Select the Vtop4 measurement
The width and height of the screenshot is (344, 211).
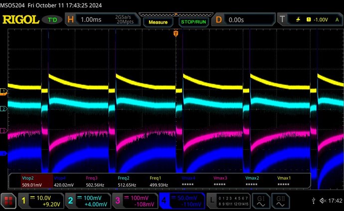click(64, 181)
